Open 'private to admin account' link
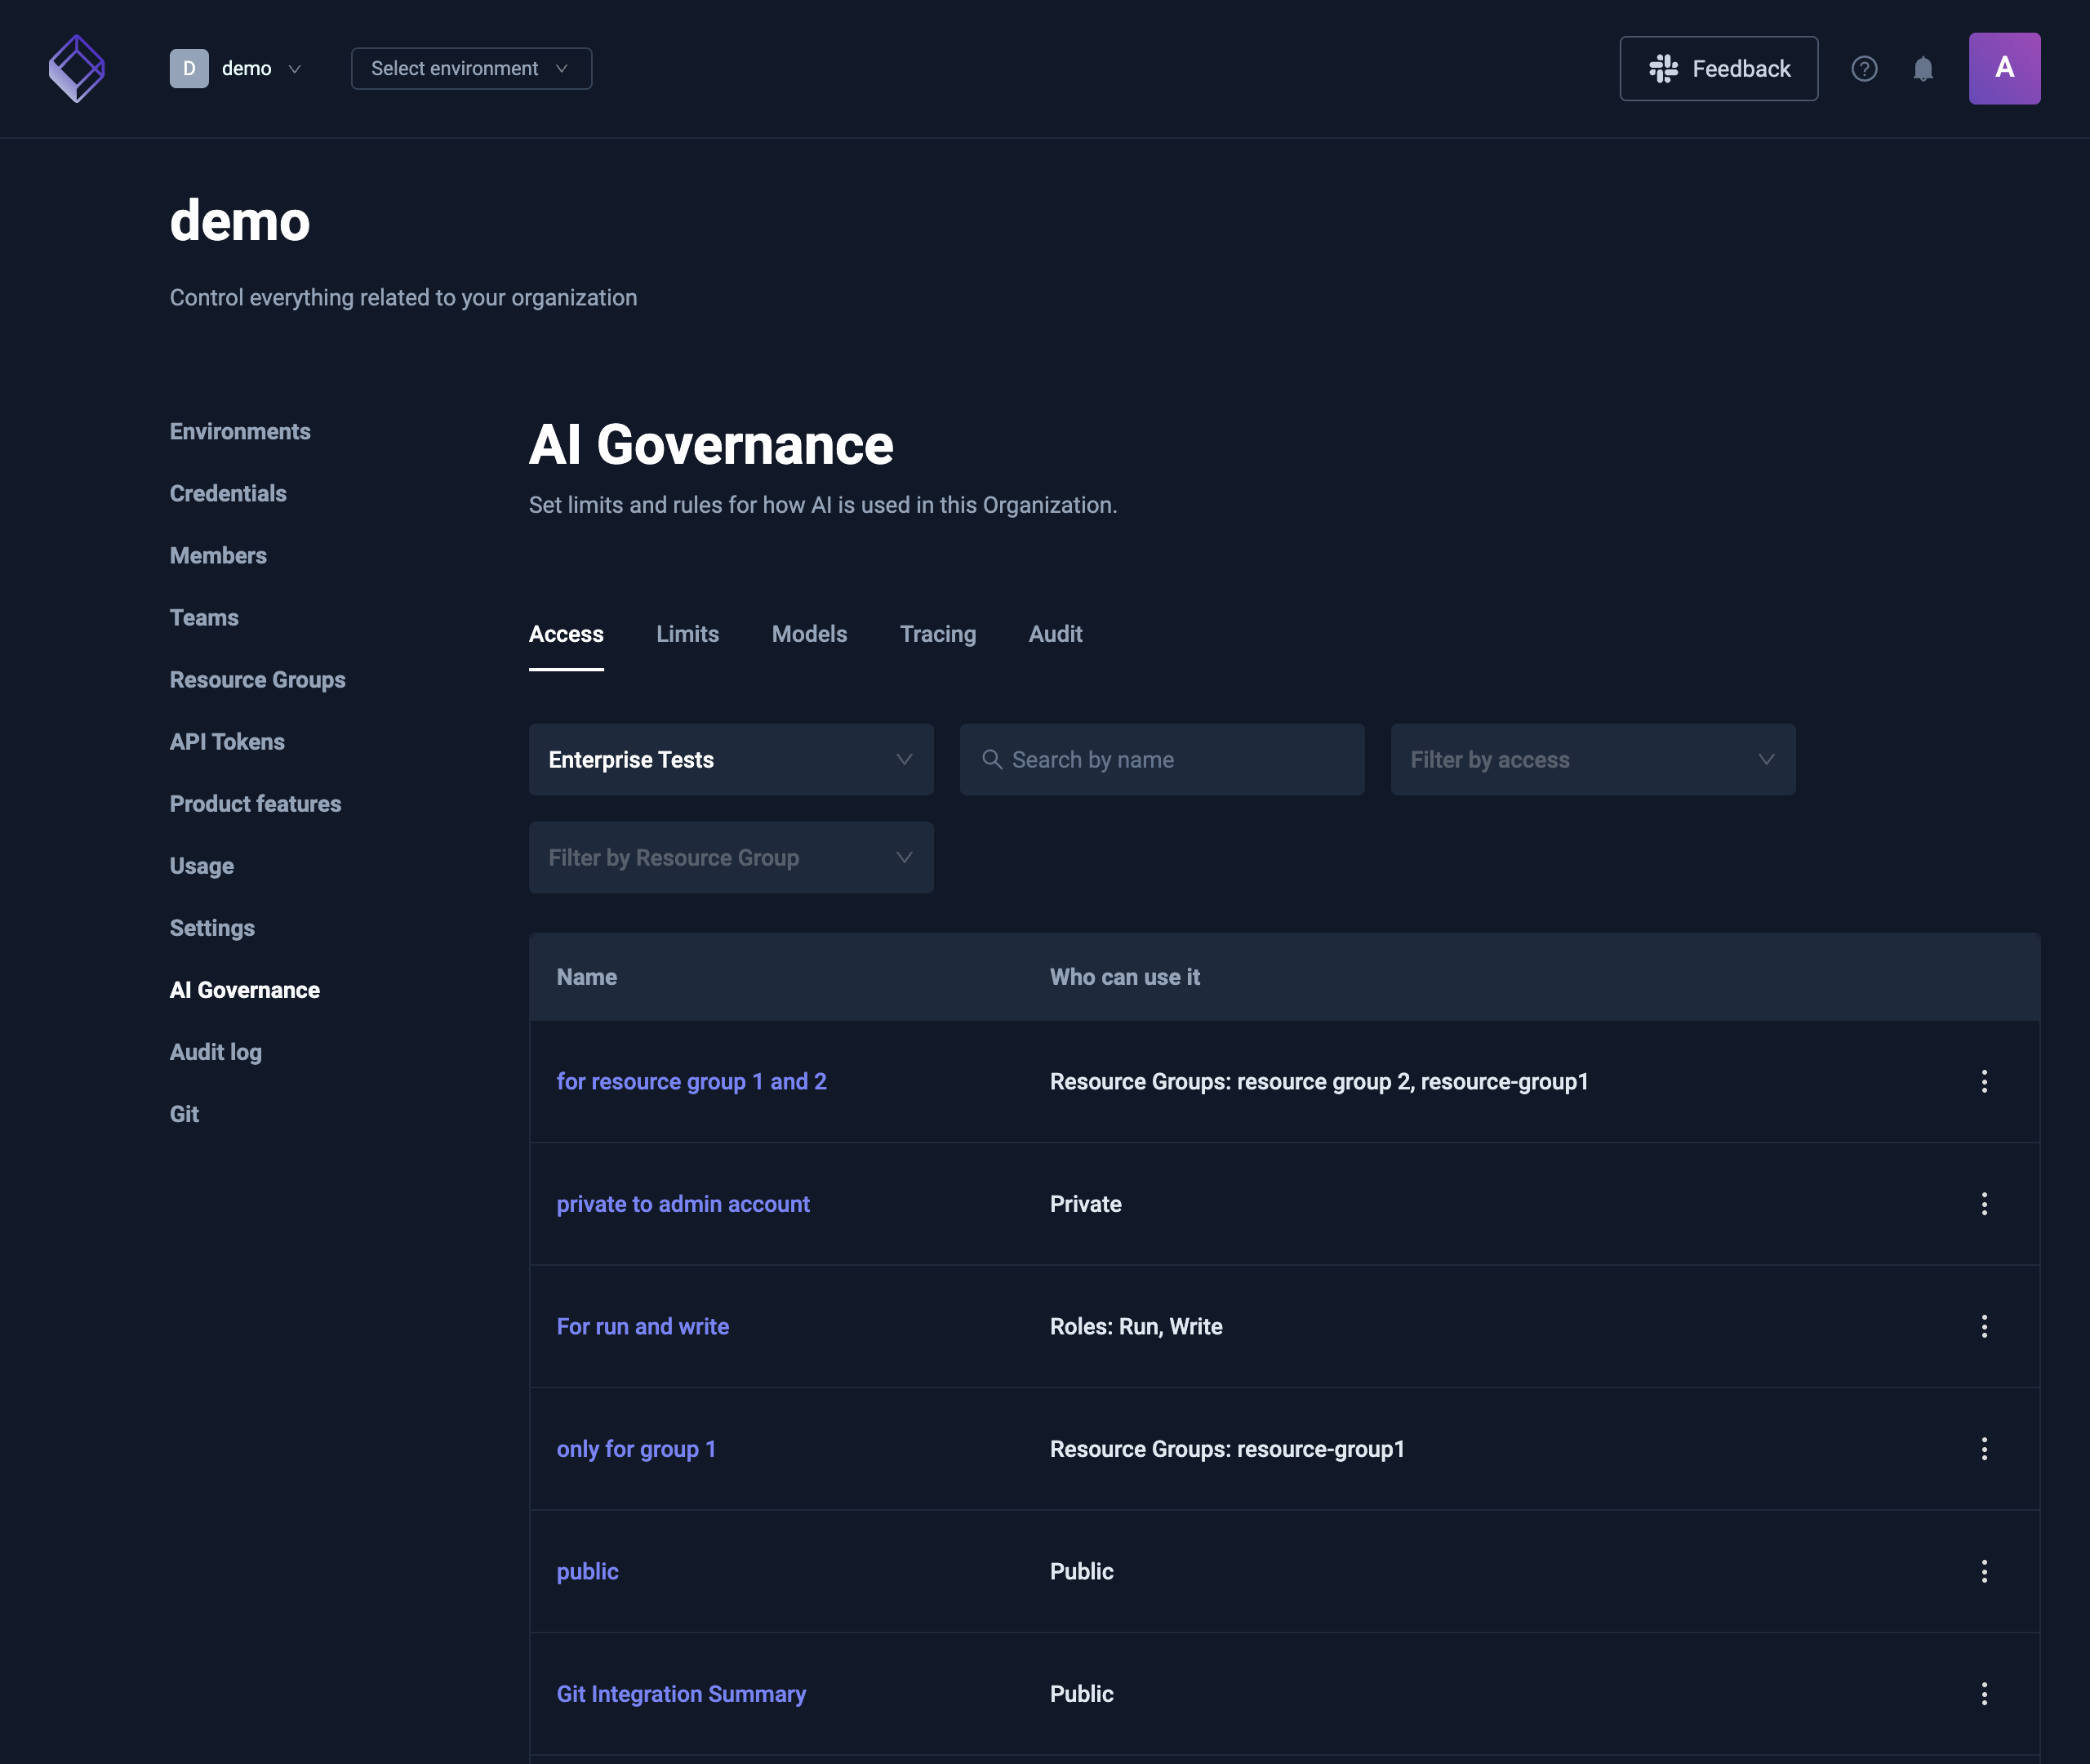Viewport: 2090px width, 1764px height. [x=683, y=1204]
